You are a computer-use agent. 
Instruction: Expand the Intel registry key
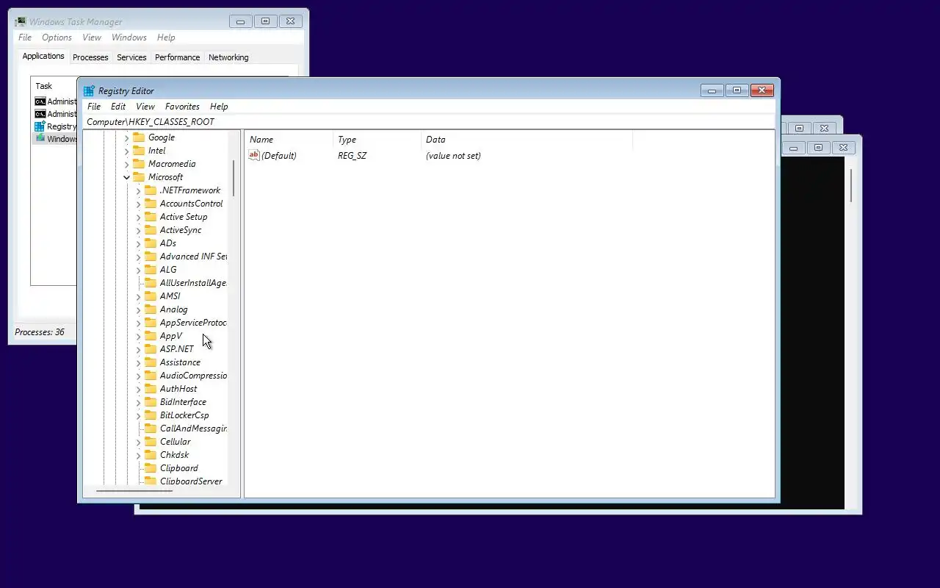[126, 151]
